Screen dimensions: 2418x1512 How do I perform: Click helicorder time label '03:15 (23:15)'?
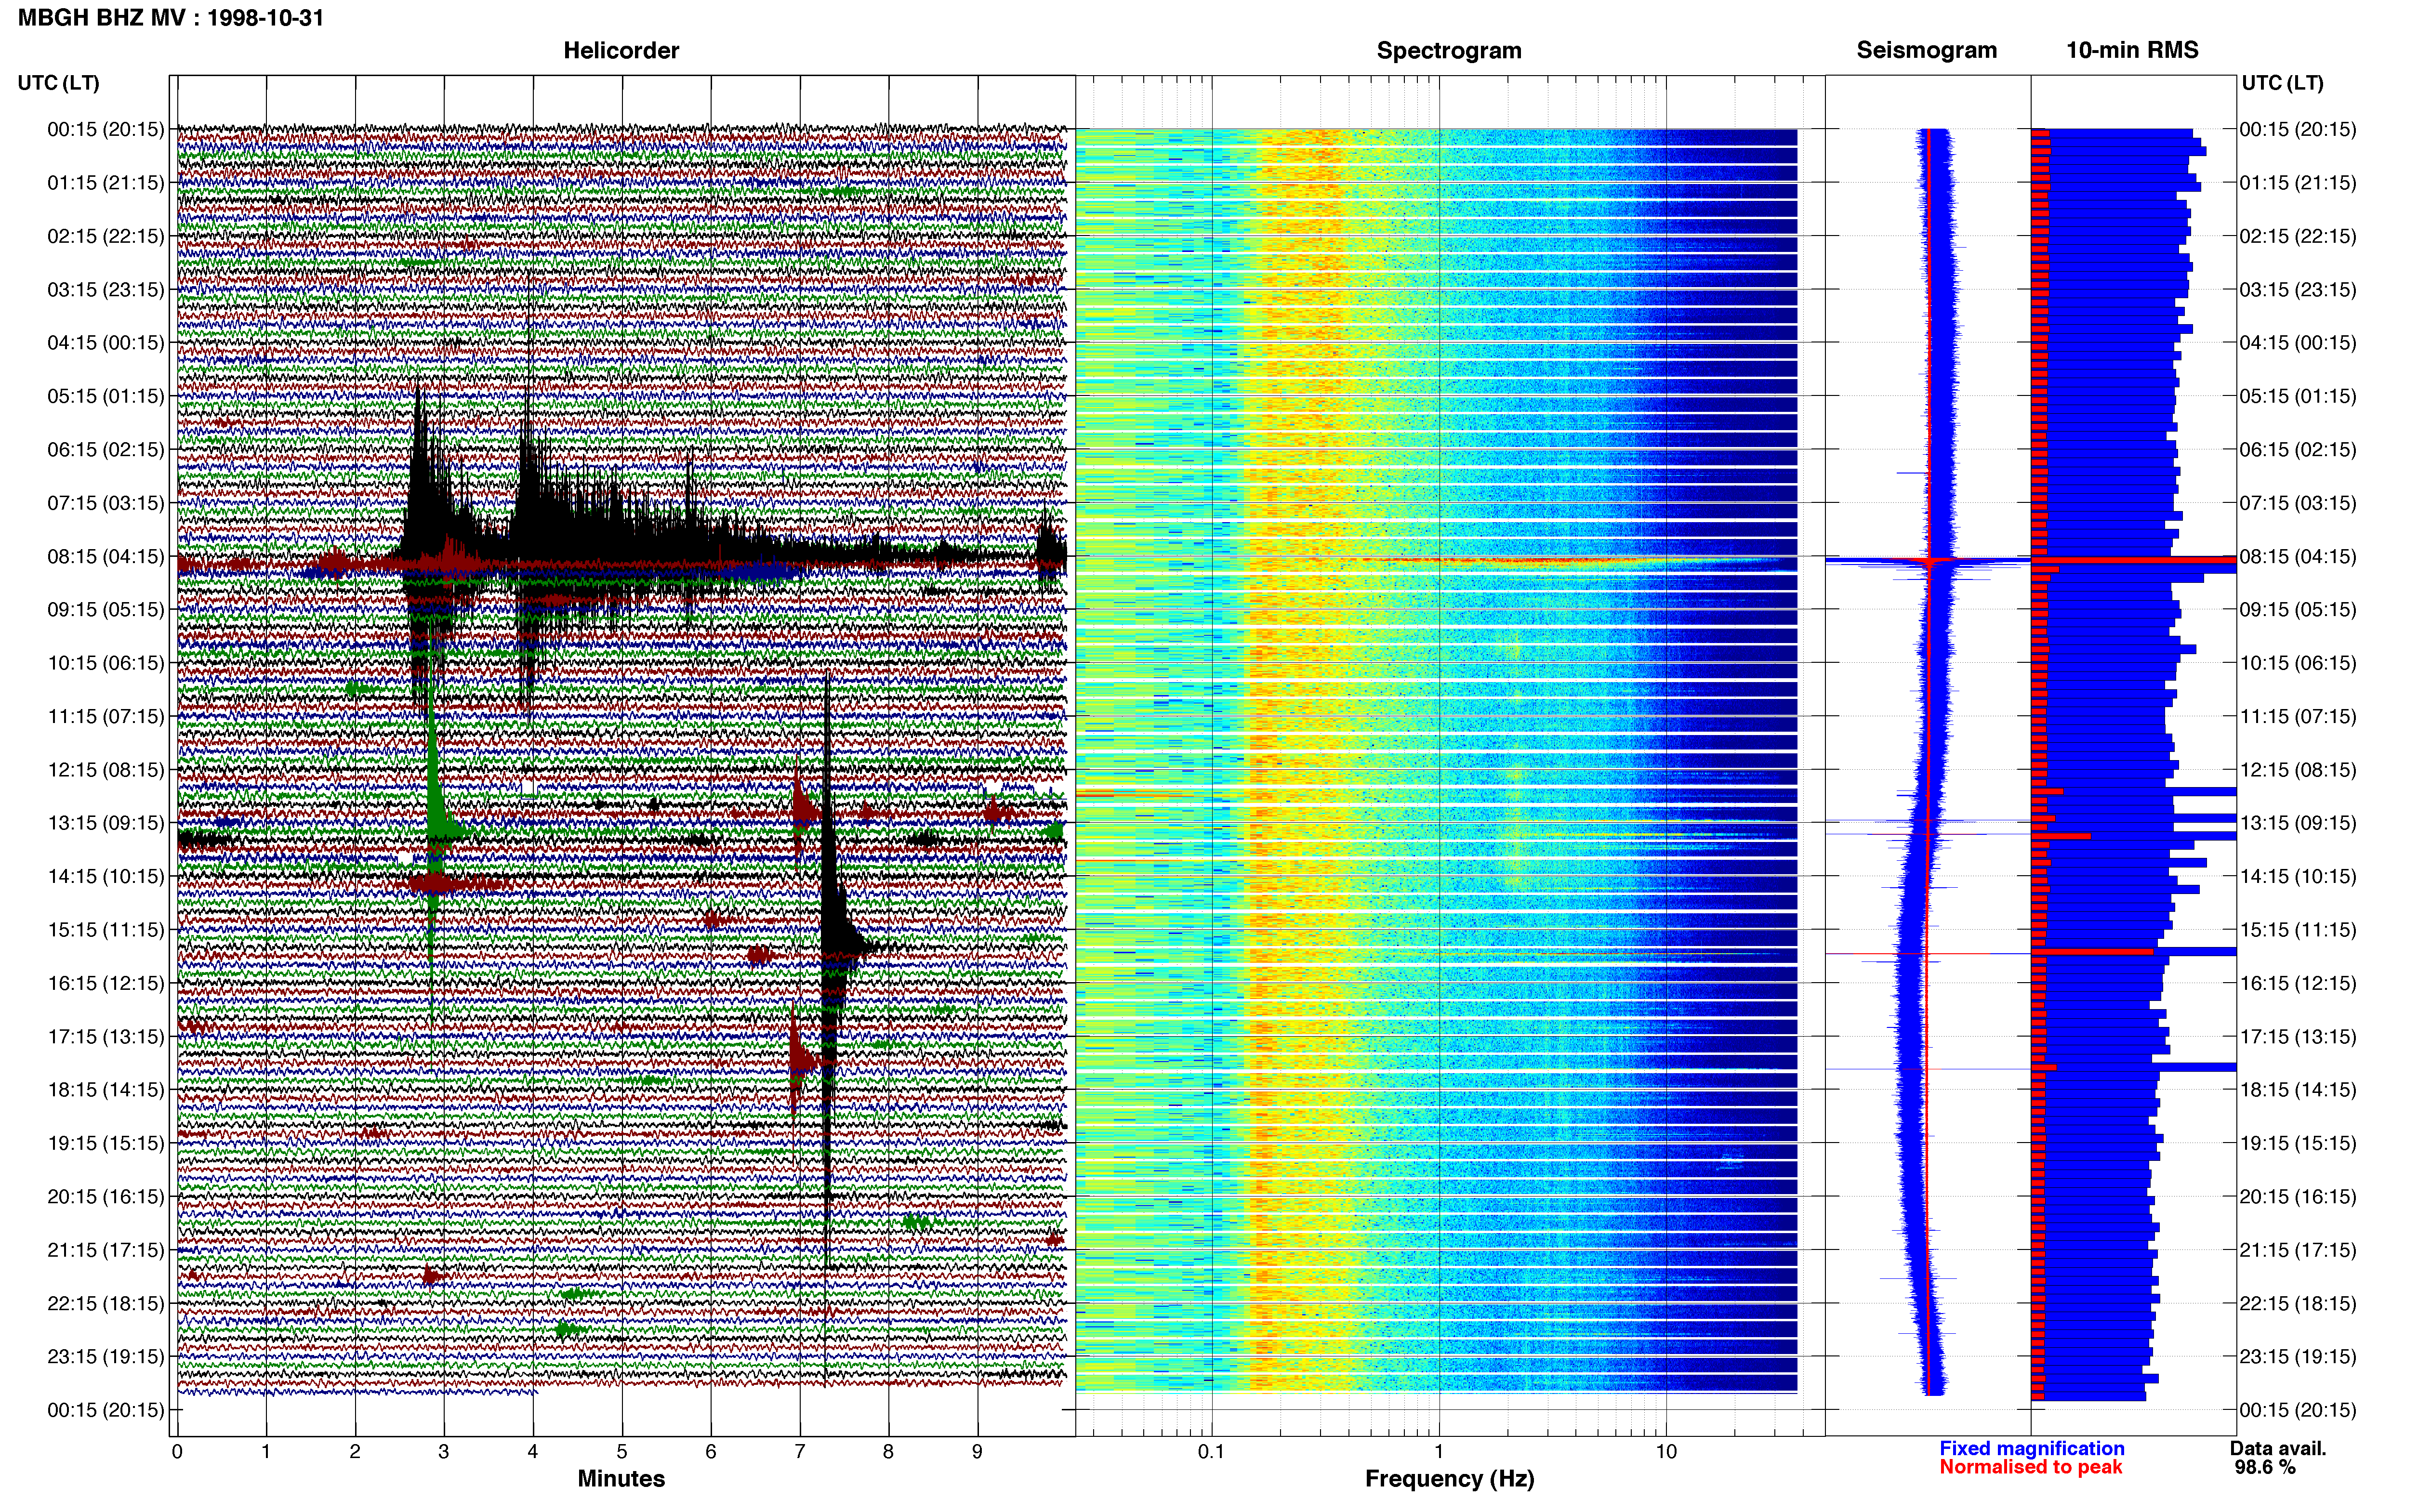[x=106, y=290]
